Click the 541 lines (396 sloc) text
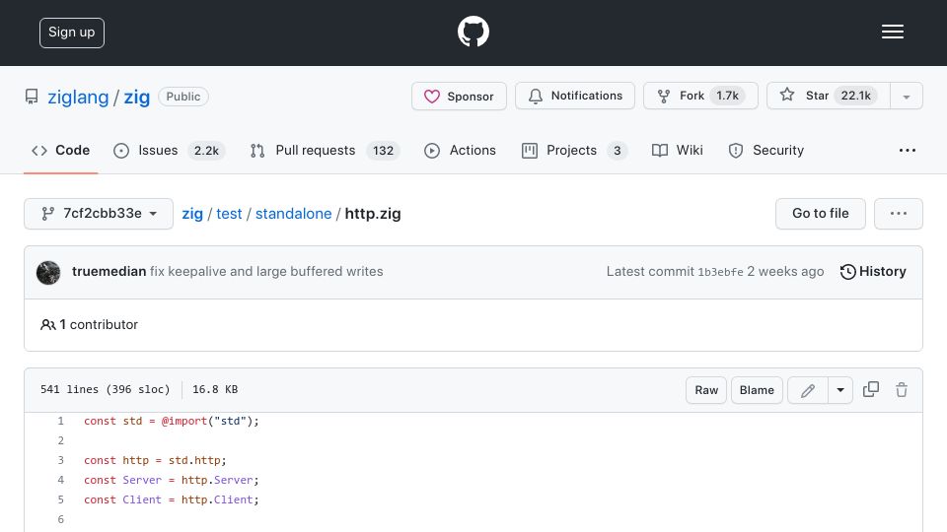The width and height of the screenshot is (947, 532). coord(106,390)
